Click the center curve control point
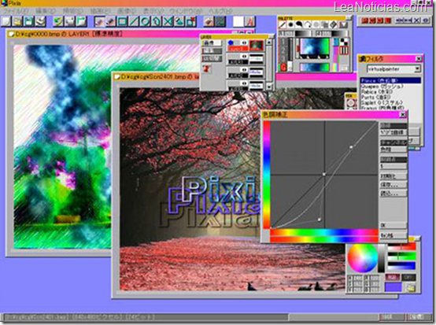 tap(324, 175)
